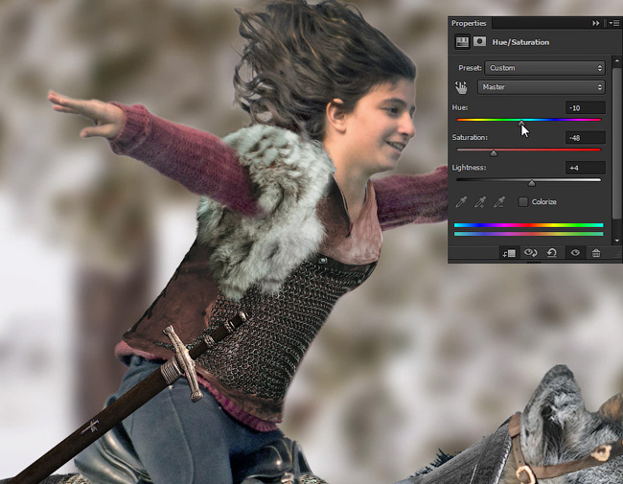Click the Properties panel scrollbar up arrow
This screenshot has width=623, height=484.
point(616,61)
